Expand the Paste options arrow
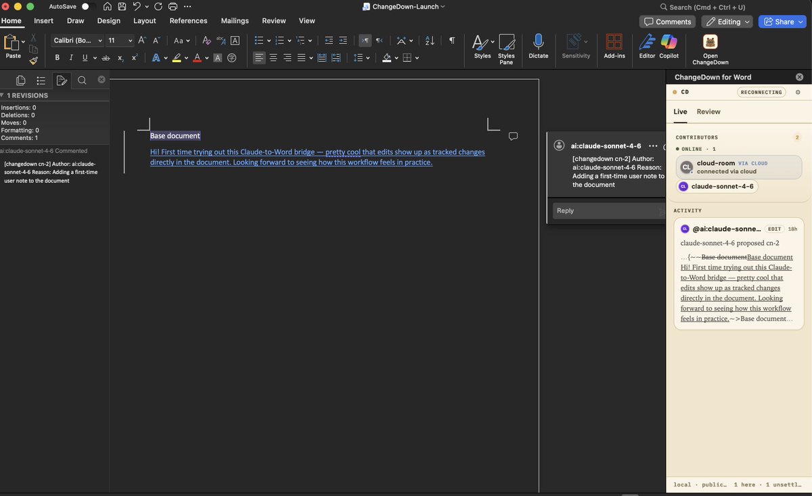The width and height of the screenshot is (812, 496). click(23, 42)
